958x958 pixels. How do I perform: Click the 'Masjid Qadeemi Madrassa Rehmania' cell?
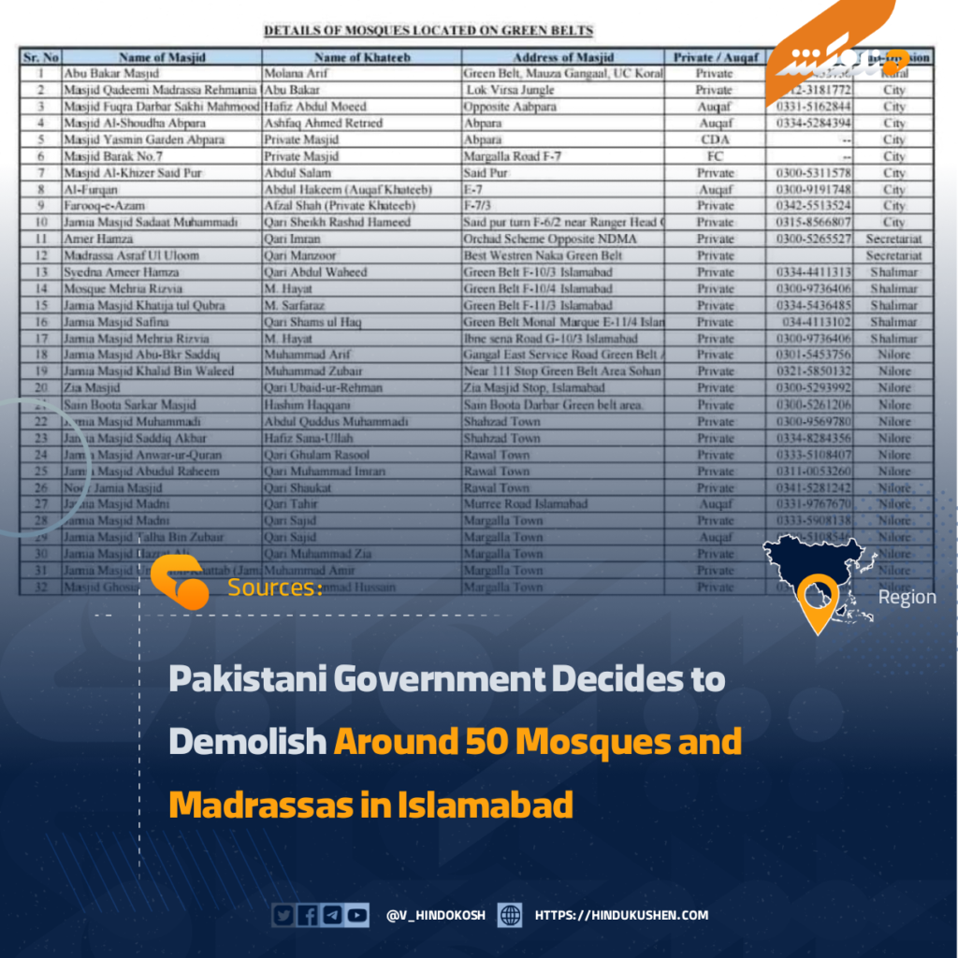coord(161,90)
